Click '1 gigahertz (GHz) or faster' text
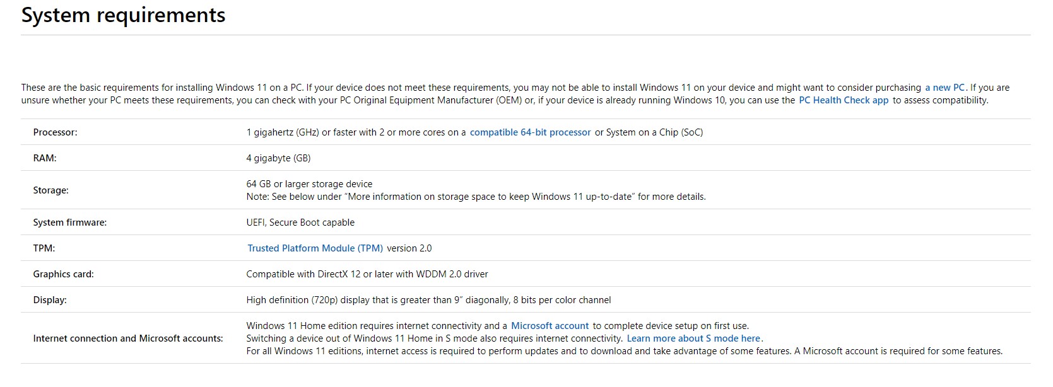This screenshot has width=1053, height=387. (x=302, y=132)
